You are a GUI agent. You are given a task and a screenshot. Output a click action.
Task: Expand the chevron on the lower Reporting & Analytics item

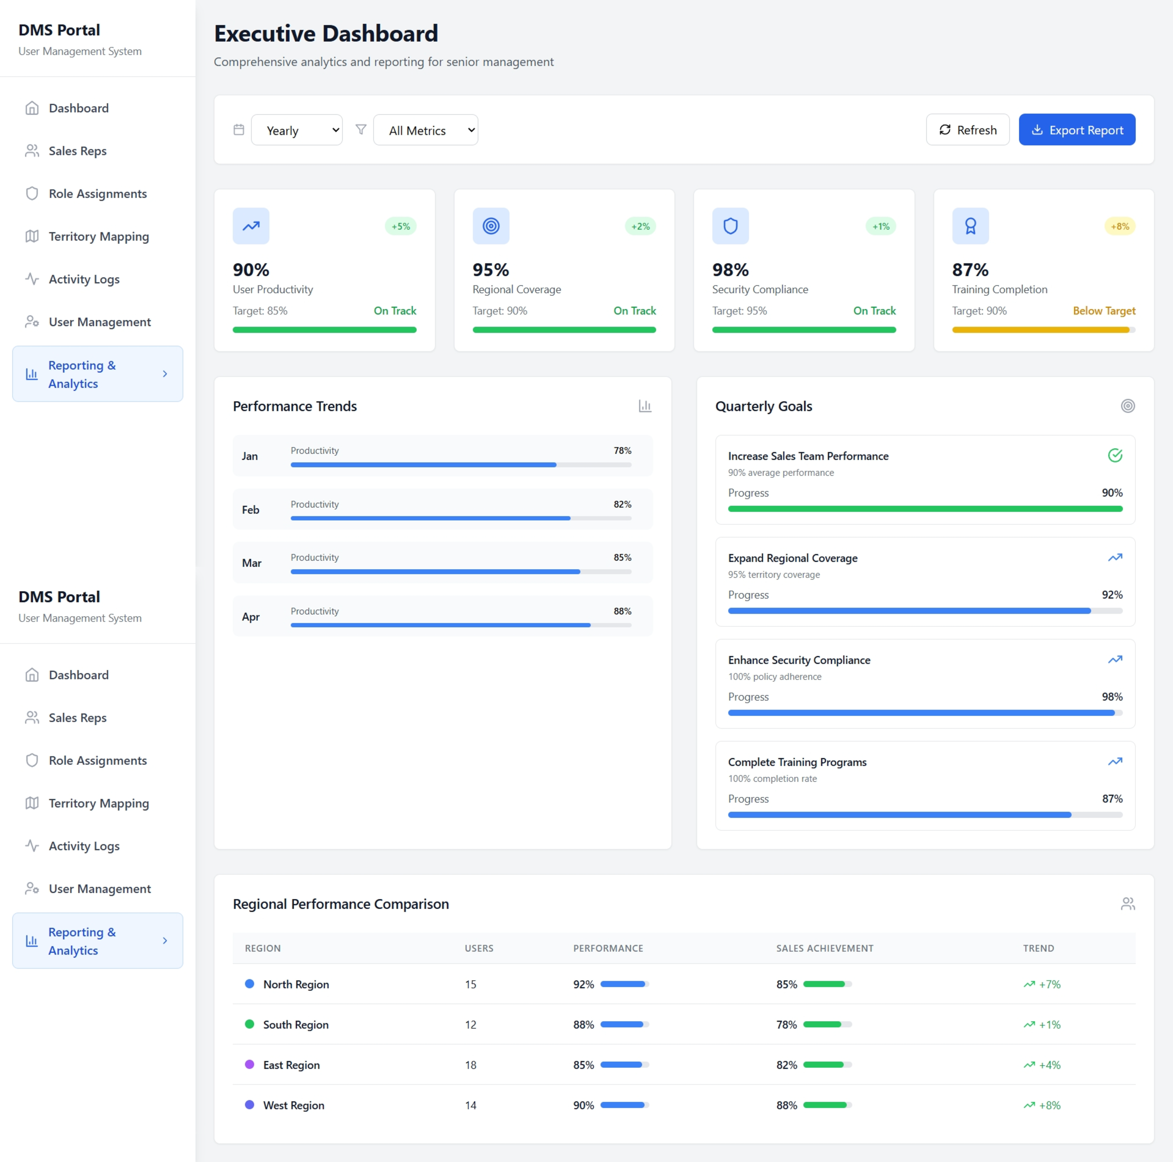click(x=165, y=941)
